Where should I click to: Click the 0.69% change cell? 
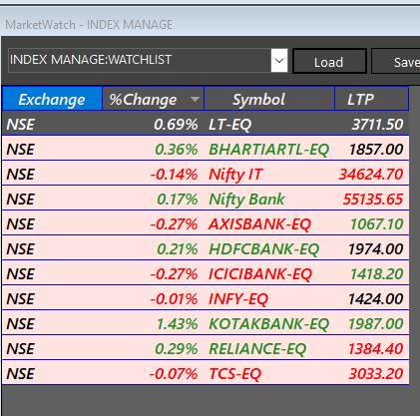click(x=153, y=124)
